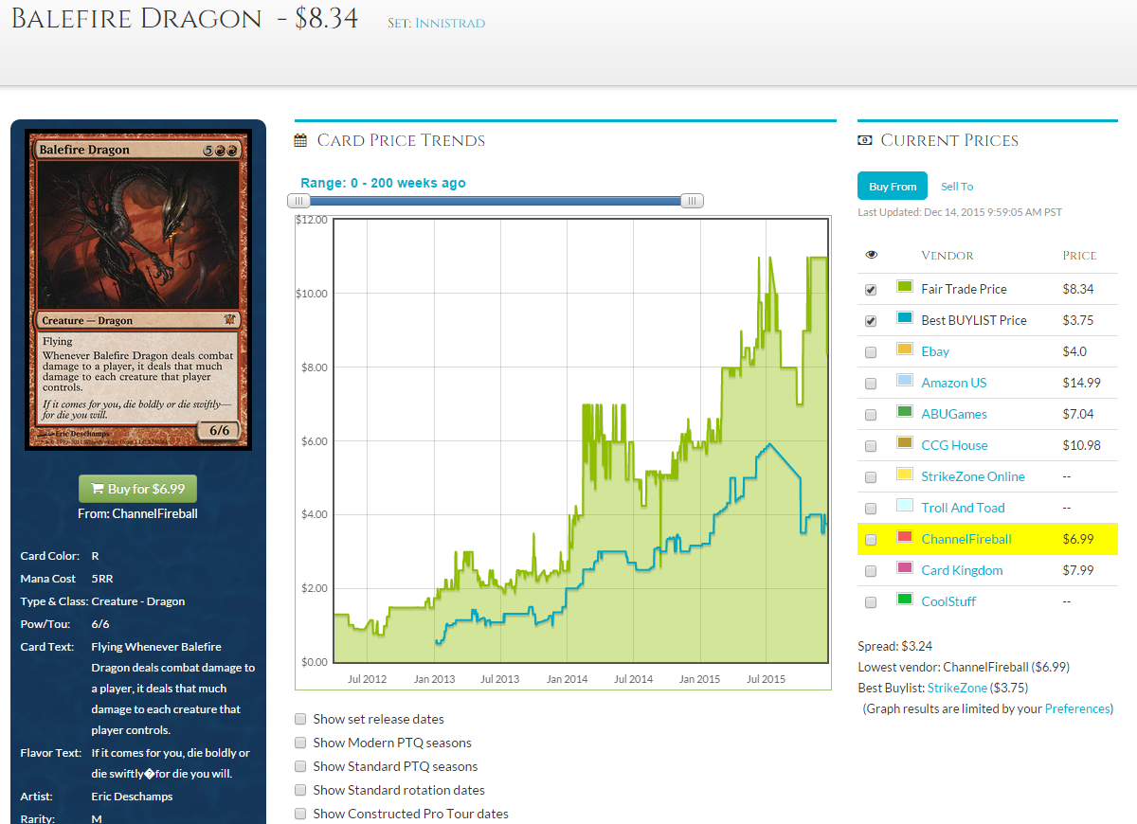Click the Fair Trade Price green swatch
Viewport: 1137px width, 824px height.
coord(905,287)
